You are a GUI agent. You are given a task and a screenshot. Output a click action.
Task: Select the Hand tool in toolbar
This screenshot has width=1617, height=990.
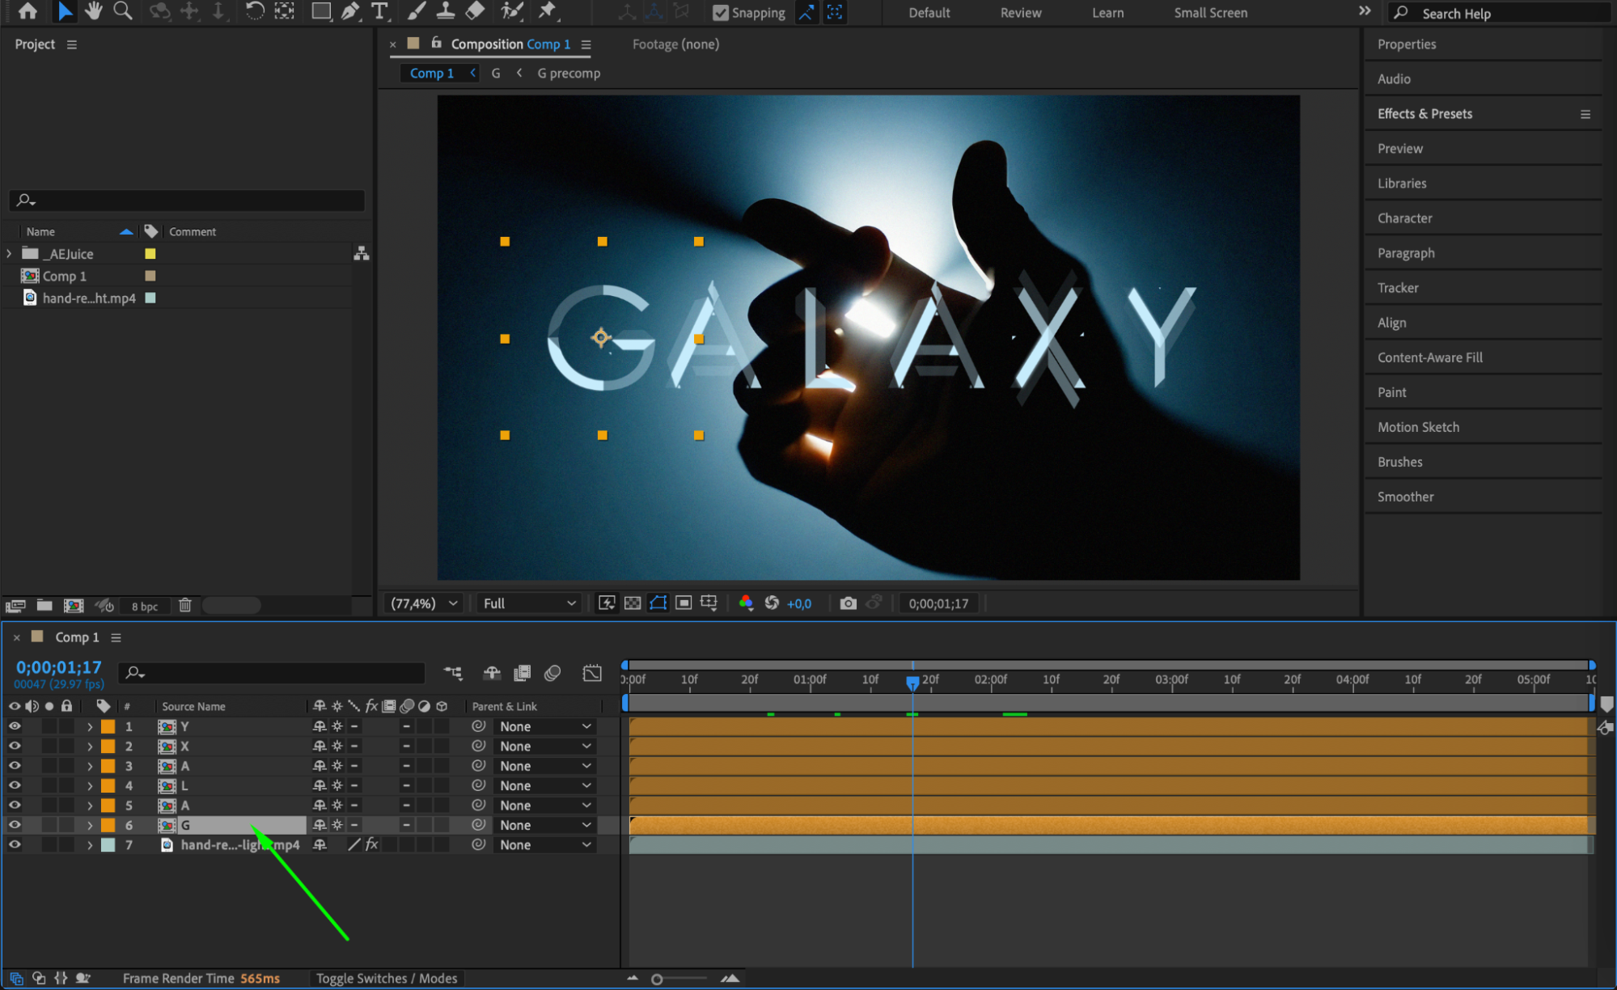[x=94, y=11]
